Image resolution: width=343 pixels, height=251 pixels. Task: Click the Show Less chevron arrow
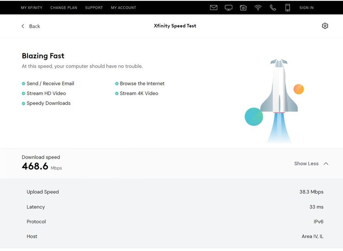coord(326,164)
